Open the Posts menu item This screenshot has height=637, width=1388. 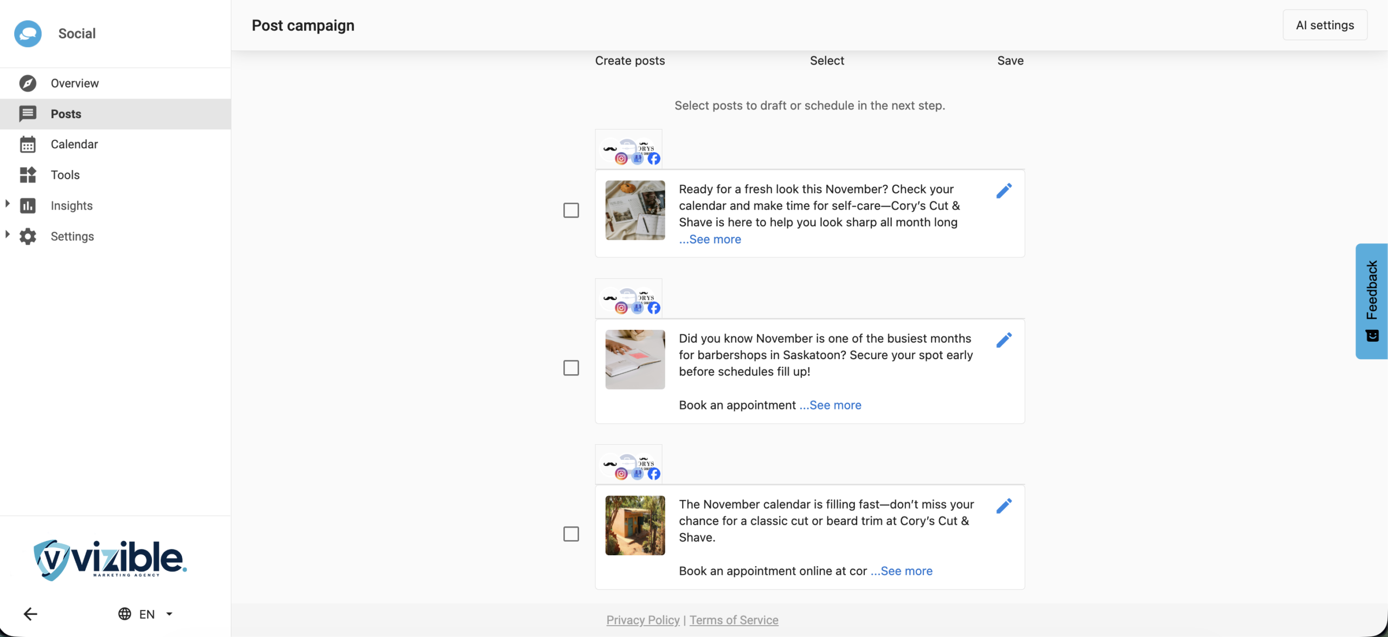click(66, 114)
